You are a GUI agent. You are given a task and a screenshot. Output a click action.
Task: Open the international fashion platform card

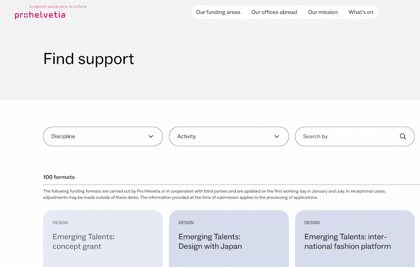pyautogui.click(x=347, y=241)
